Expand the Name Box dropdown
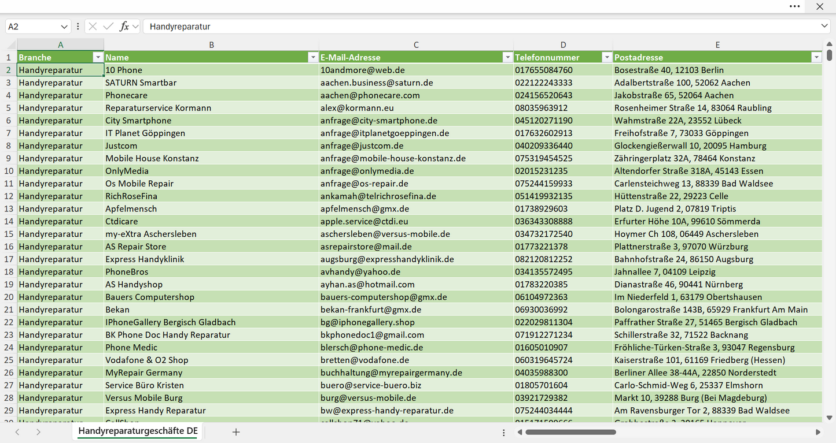This screenshot has height=443, width=836. point(64,27)
